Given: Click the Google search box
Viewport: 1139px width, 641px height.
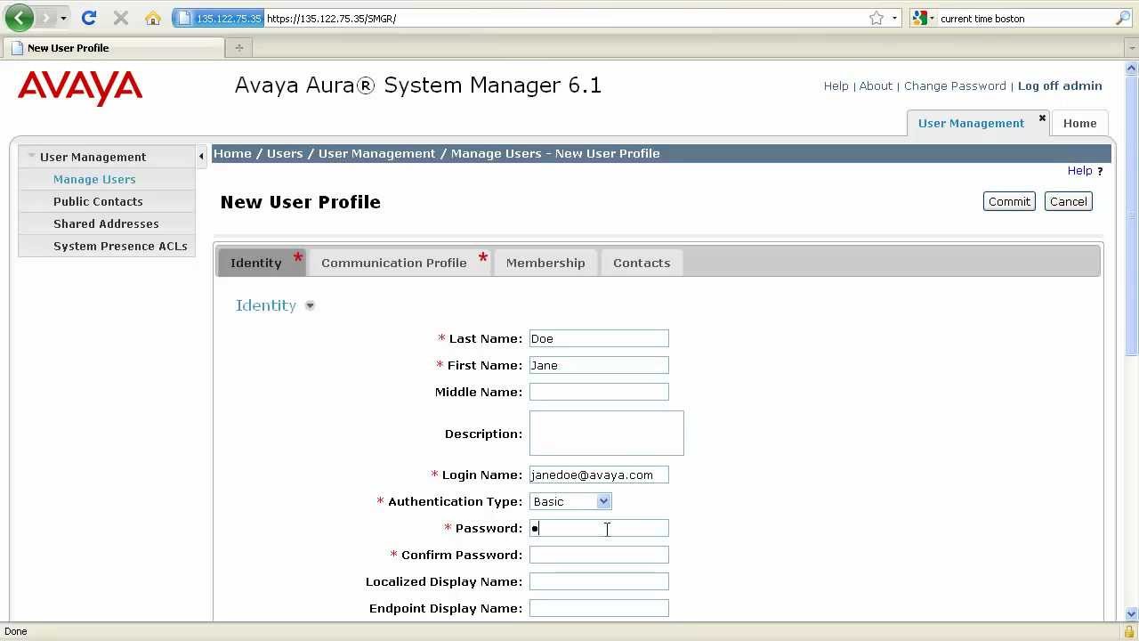Looking at the screenshot, I should tap(1023, 18).
